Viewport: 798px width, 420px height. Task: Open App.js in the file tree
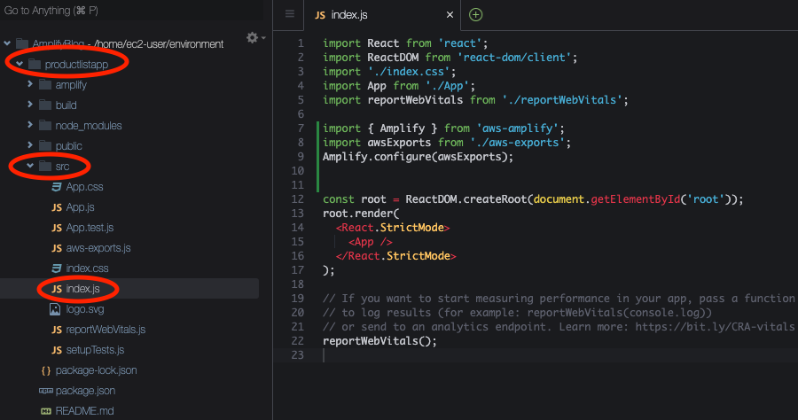tap(81, 207)
